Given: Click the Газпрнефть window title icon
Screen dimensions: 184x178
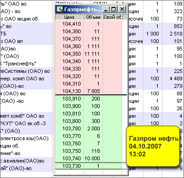Looking at the screenshot, I should (x=60, y=9).
